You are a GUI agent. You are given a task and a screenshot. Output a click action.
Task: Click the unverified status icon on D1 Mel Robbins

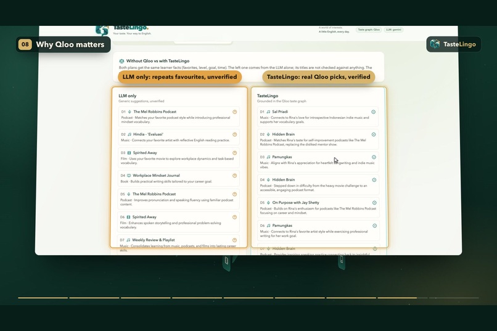point(234,112)
